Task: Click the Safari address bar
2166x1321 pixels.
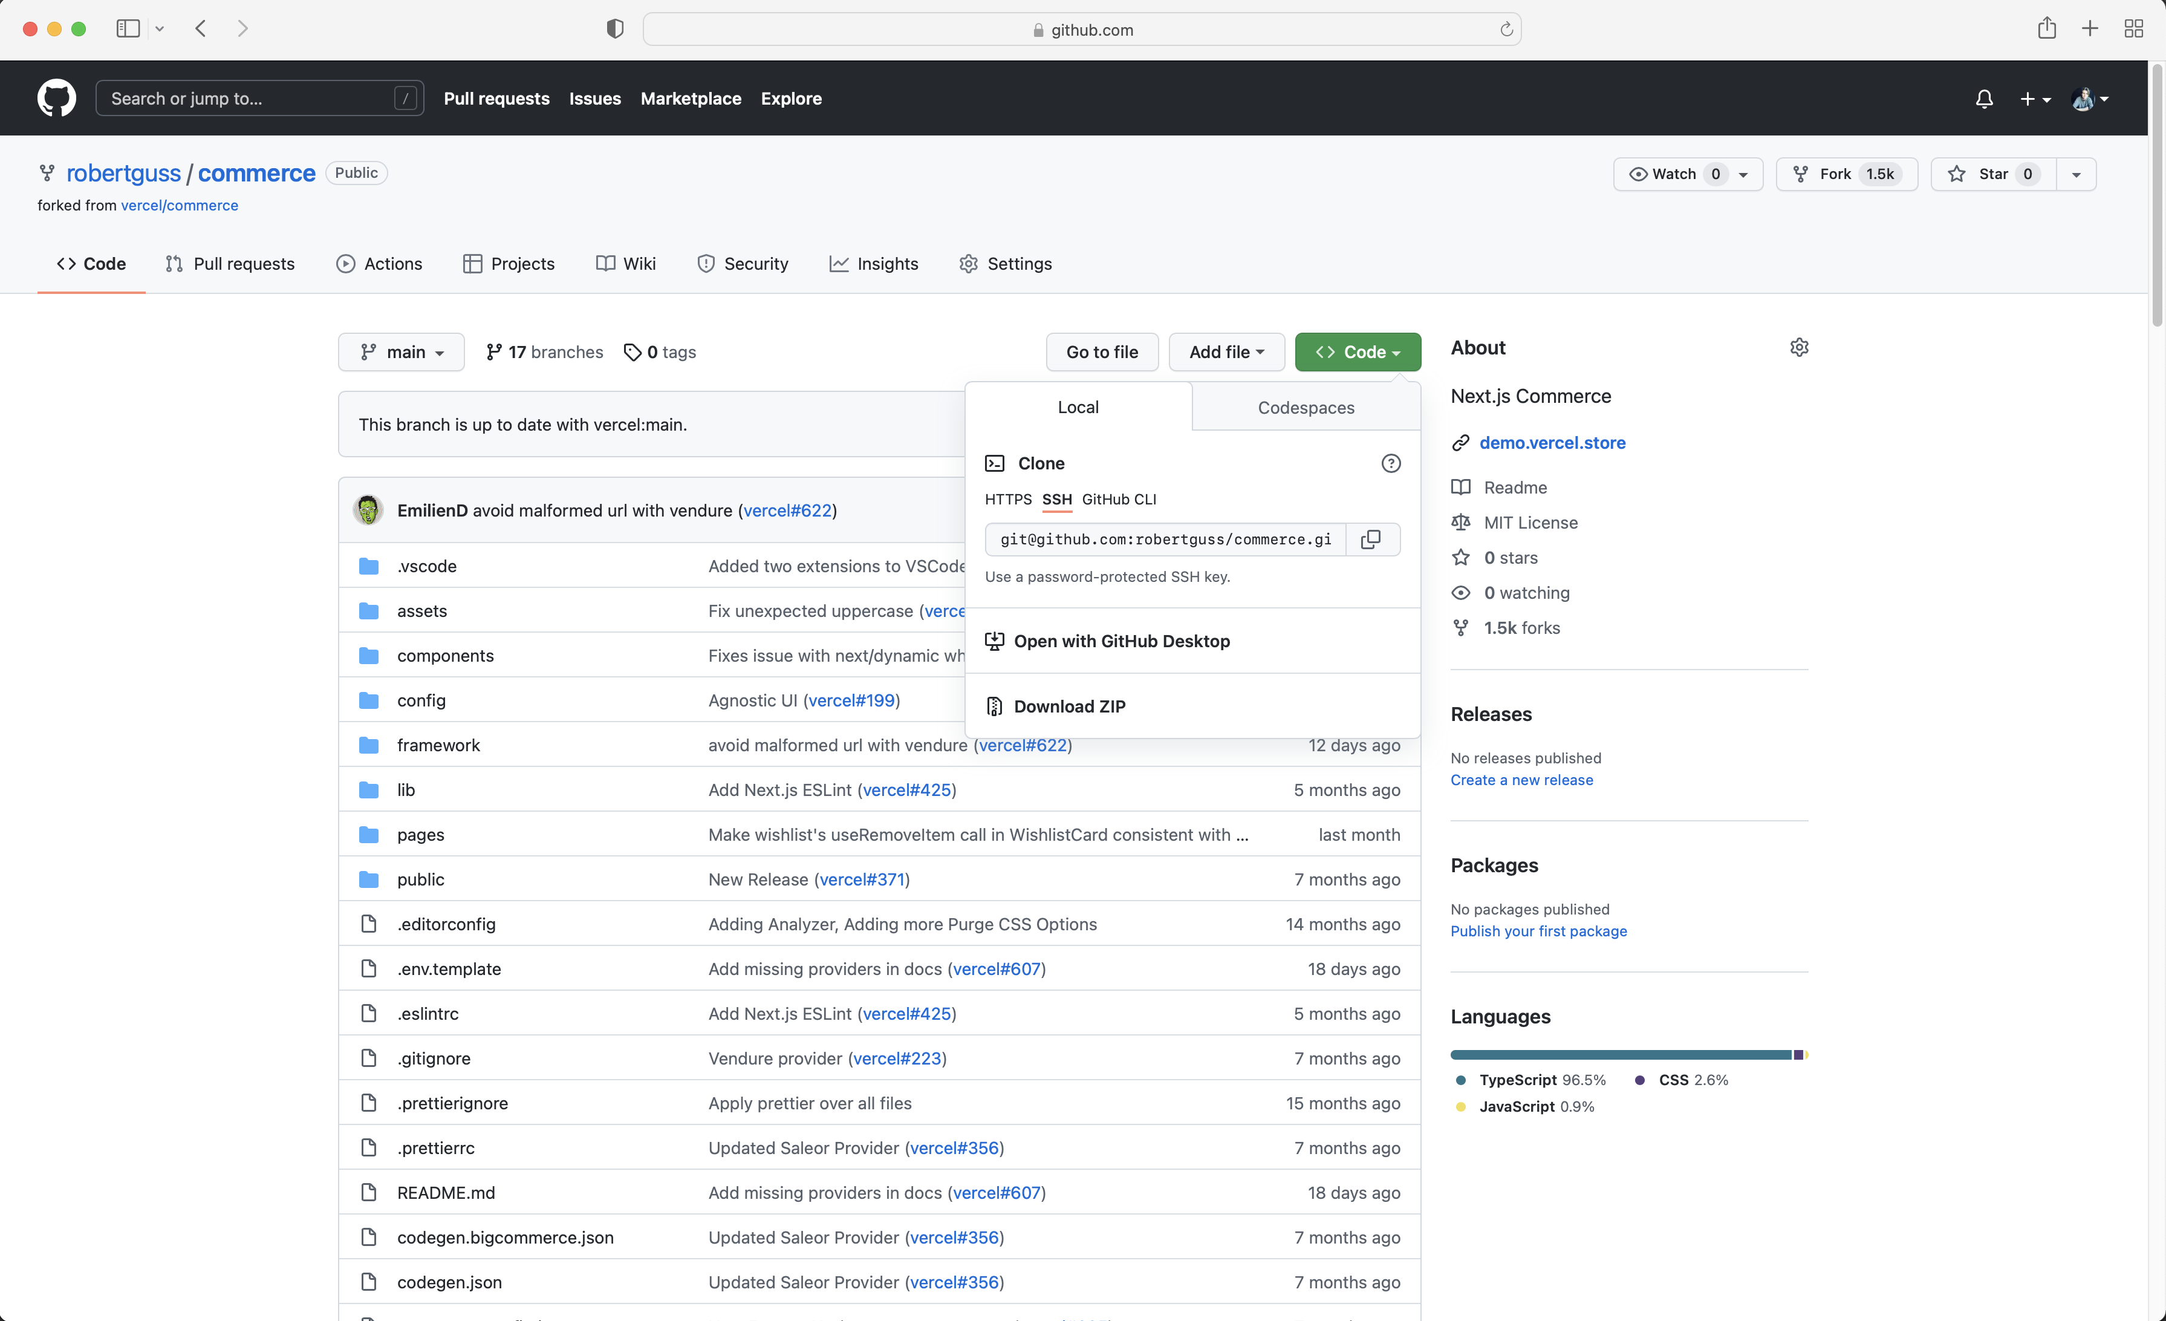Action: pos(1082,29)
